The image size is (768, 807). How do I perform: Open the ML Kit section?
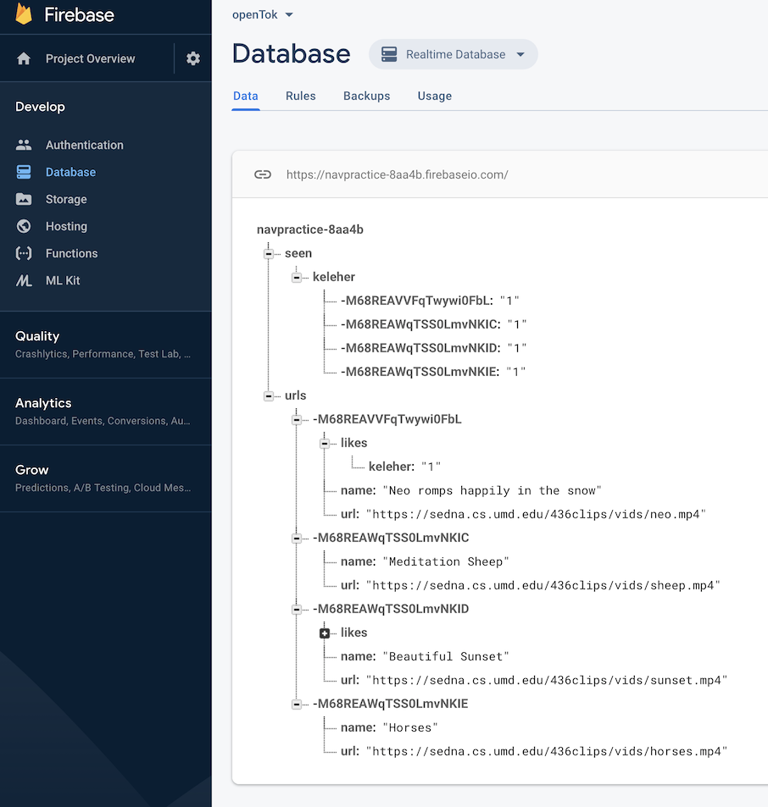(x=63, y=280)
